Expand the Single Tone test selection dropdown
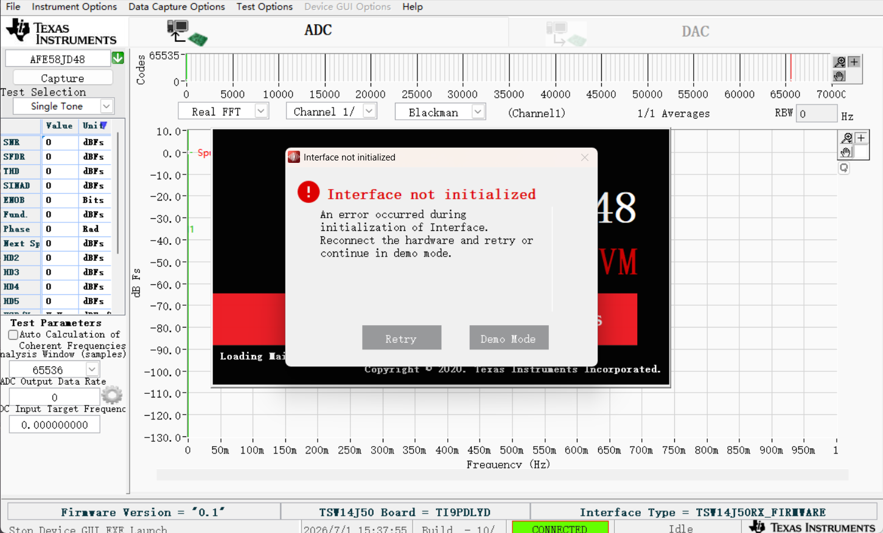Viewport: 883px width, 533px height. click(106, 106)
